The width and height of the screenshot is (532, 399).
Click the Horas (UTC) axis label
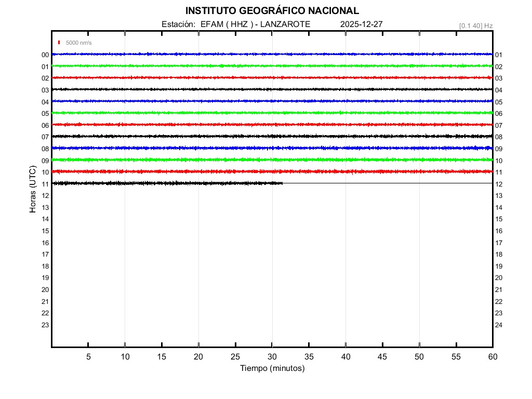pos(33,190)
